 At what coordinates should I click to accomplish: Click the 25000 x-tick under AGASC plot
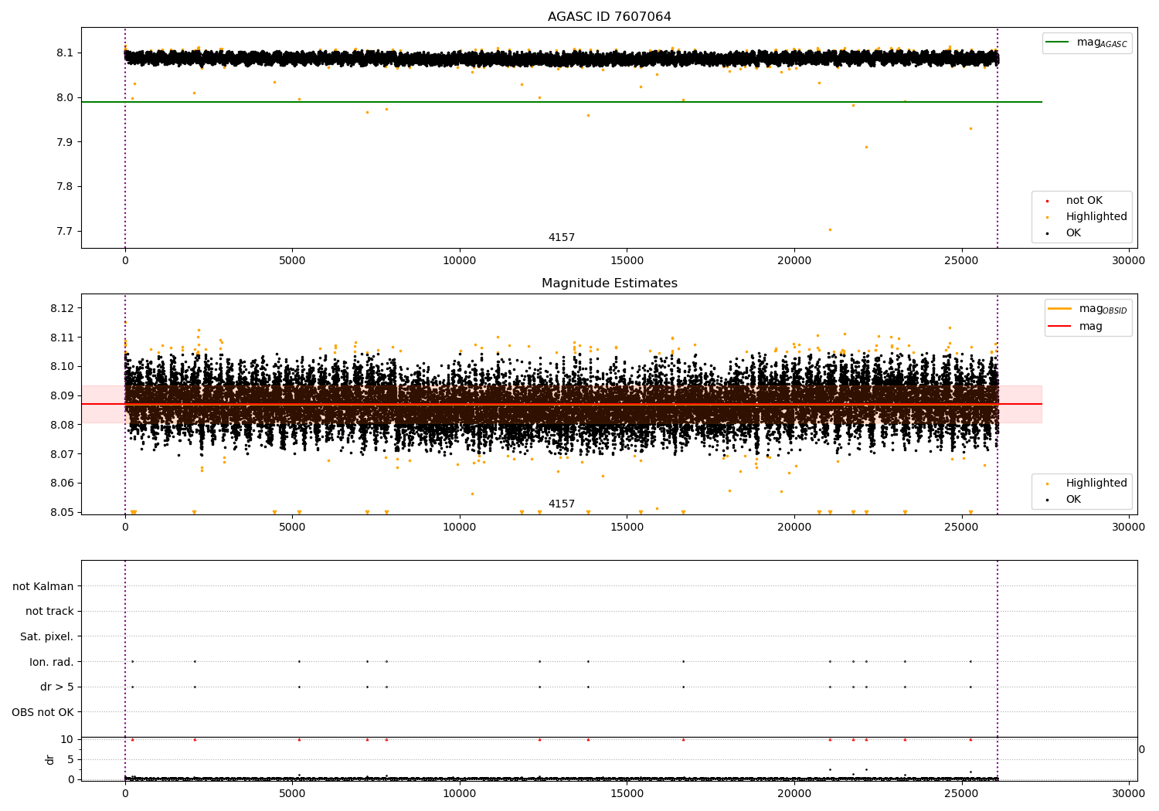(961, 261)
